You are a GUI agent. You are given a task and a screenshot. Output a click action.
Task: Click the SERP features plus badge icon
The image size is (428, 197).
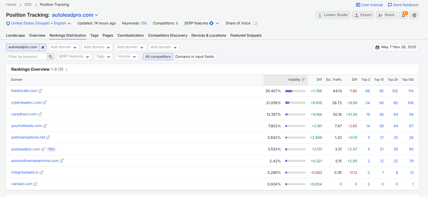211,23
